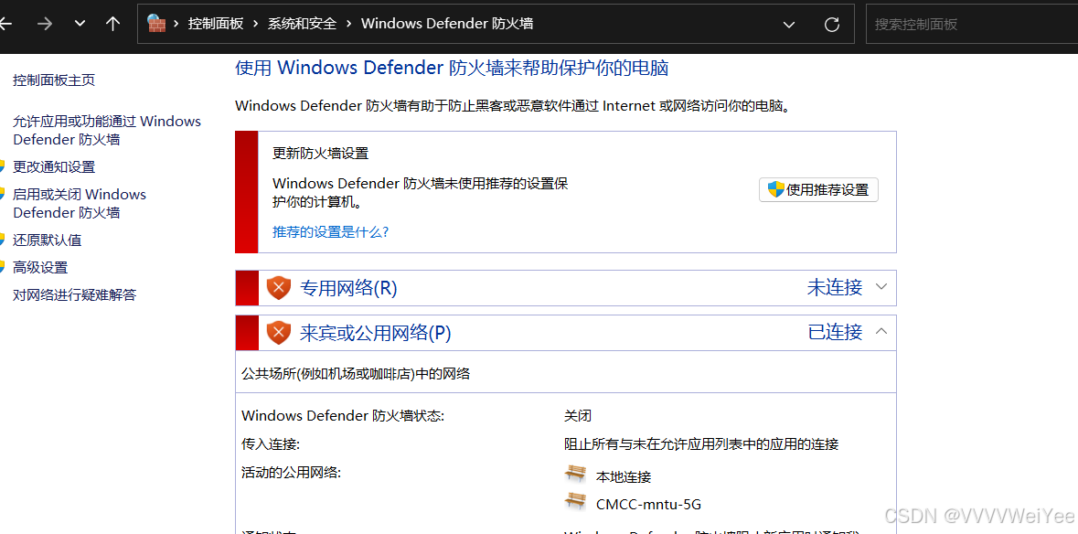
Task: Click the 专用网络(R) section header
Action: point(566,287)
